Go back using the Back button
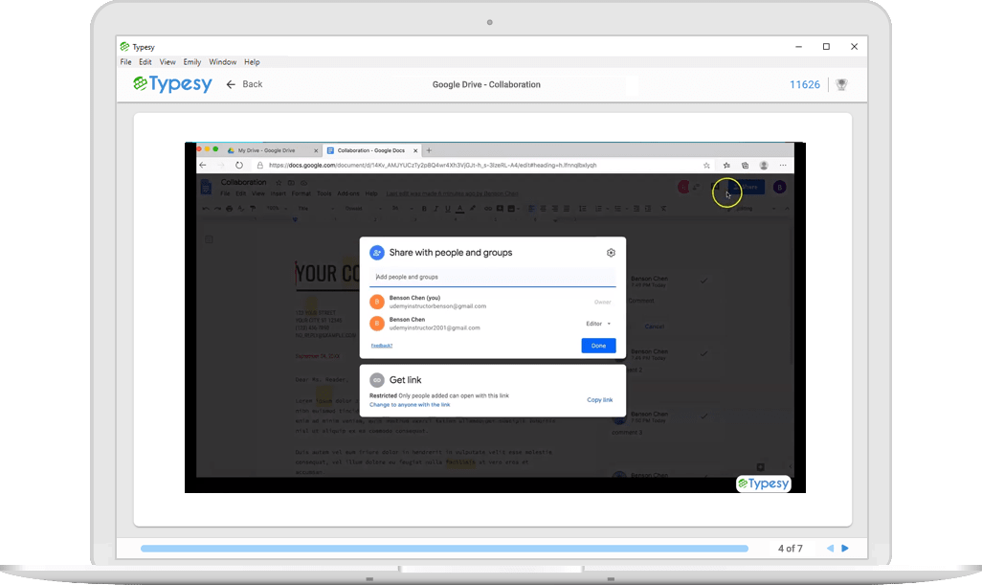Image resolution: width=982 pixels, height=585 pixels. point(244,84)
